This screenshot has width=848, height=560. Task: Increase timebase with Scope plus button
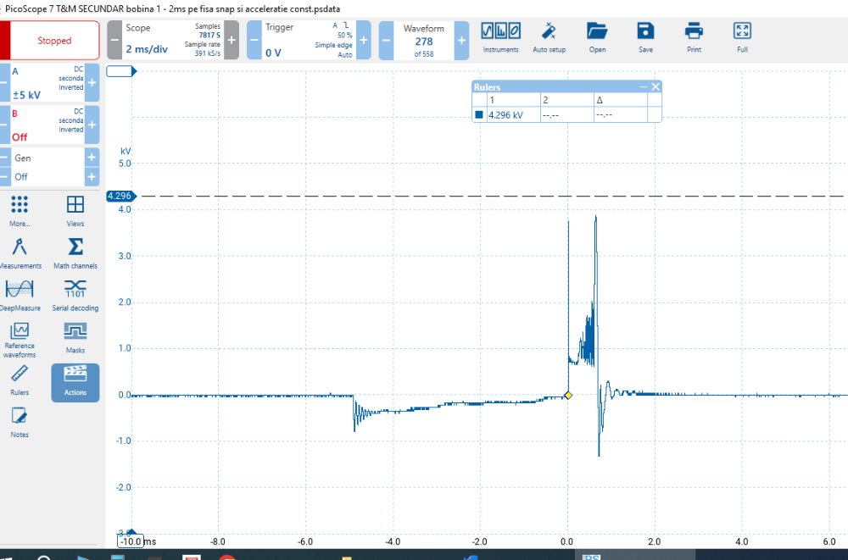click(232, 41)
